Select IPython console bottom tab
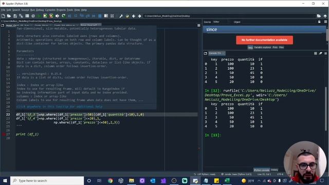The width and height of the screenshot is (329, 185). [x=262, y=170]
